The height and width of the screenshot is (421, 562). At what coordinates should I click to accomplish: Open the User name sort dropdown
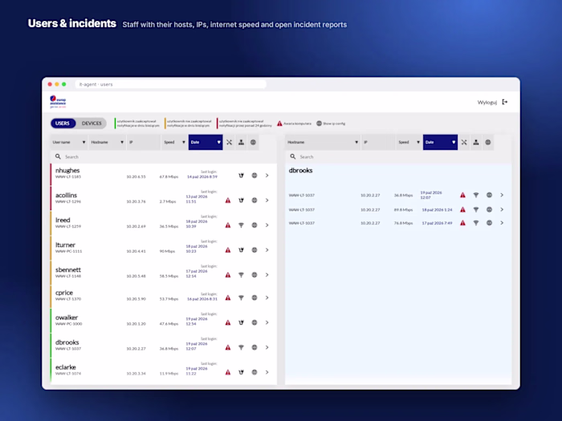click(x=69, y=142)
